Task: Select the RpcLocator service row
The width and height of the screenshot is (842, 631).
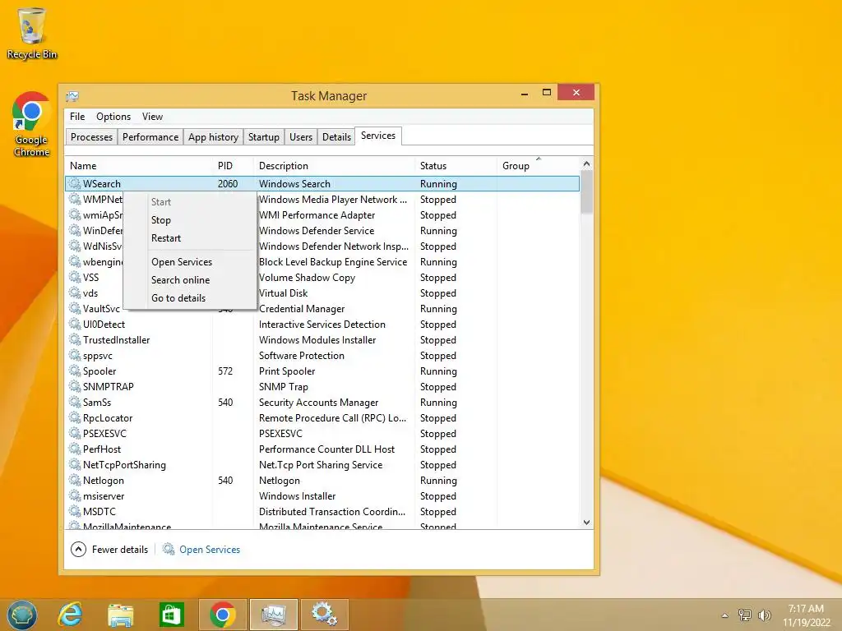Action: click(322, 418)
